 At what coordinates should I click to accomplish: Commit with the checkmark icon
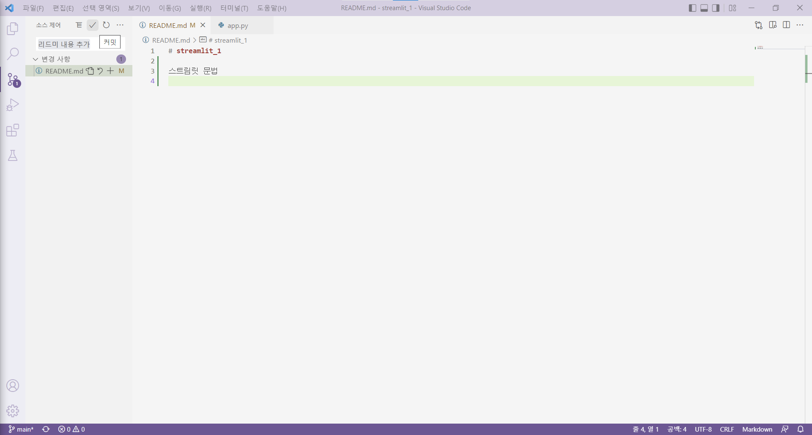point(92,25)
